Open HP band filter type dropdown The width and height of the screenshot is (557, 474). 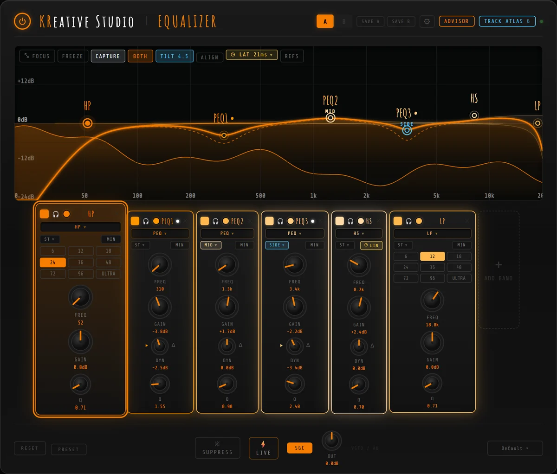tap(80, 227)
